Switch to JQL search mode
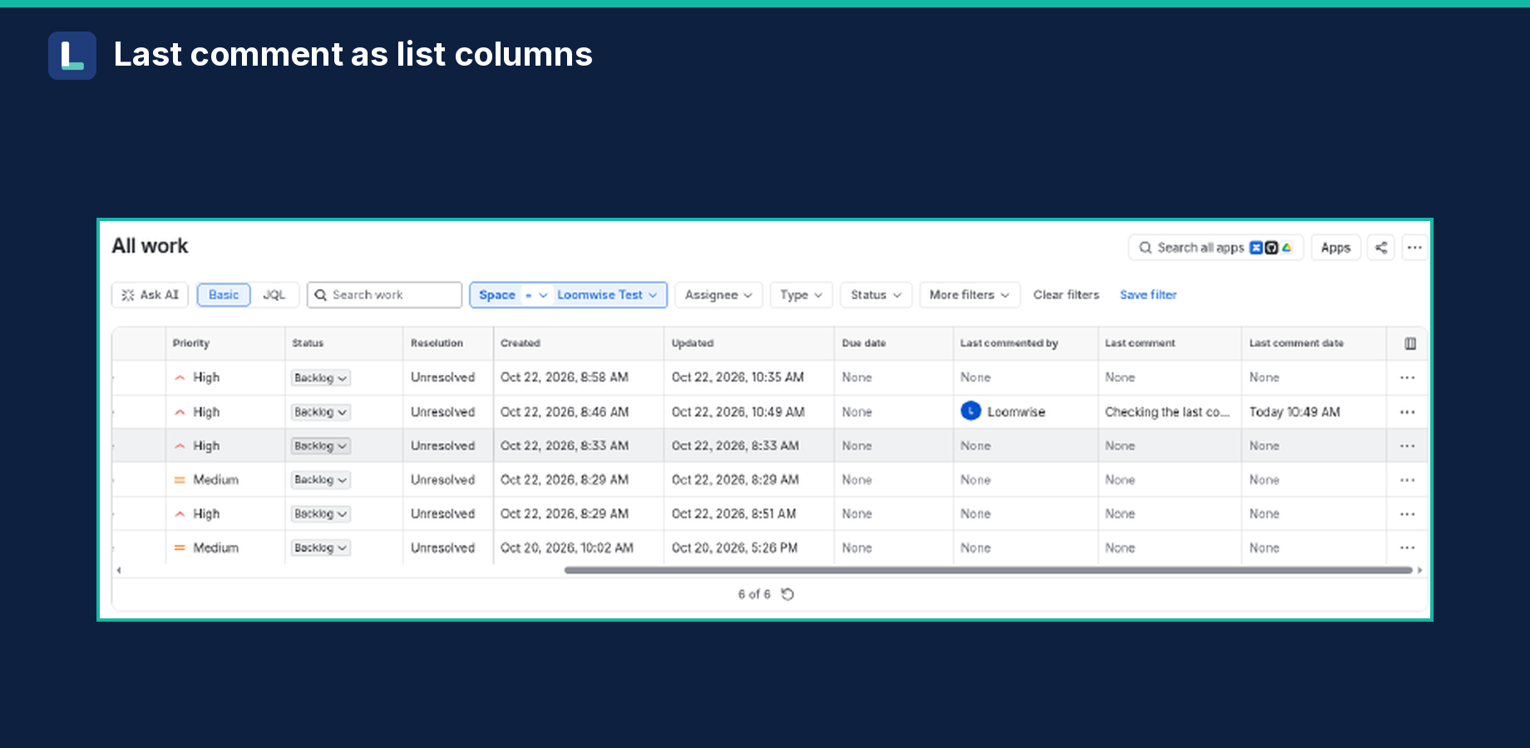The height and width of the screenshot is (748, 1530). [x=274, y=295]
